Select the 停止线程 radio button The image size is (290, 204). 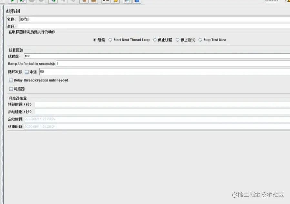point(155,40)
